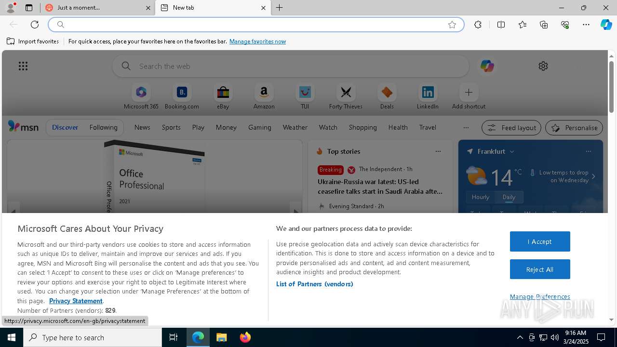Open a new tab with the plus button
The image size is (617, 347).
(280, 8)
